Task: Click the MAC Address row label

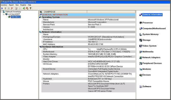Action: click(49, 44)
